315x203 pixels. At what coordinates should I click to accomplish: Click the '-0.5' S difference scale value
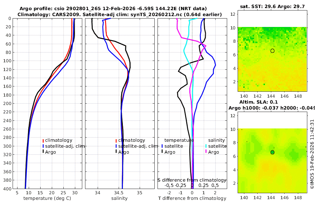169,185
